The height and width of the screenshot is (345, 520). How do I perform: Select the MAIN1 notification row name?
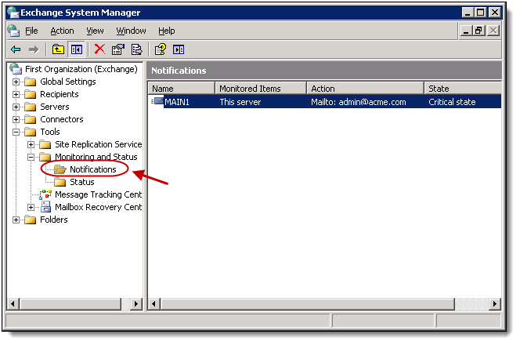[x=177, y=102]
